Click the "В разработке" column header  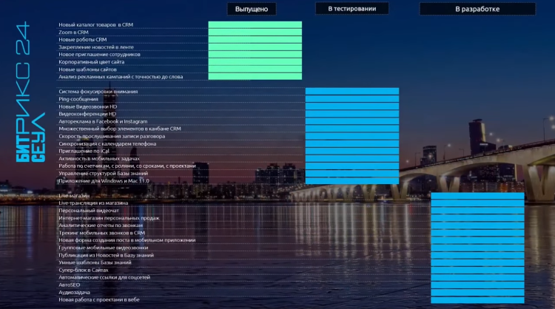click(477, 9)
